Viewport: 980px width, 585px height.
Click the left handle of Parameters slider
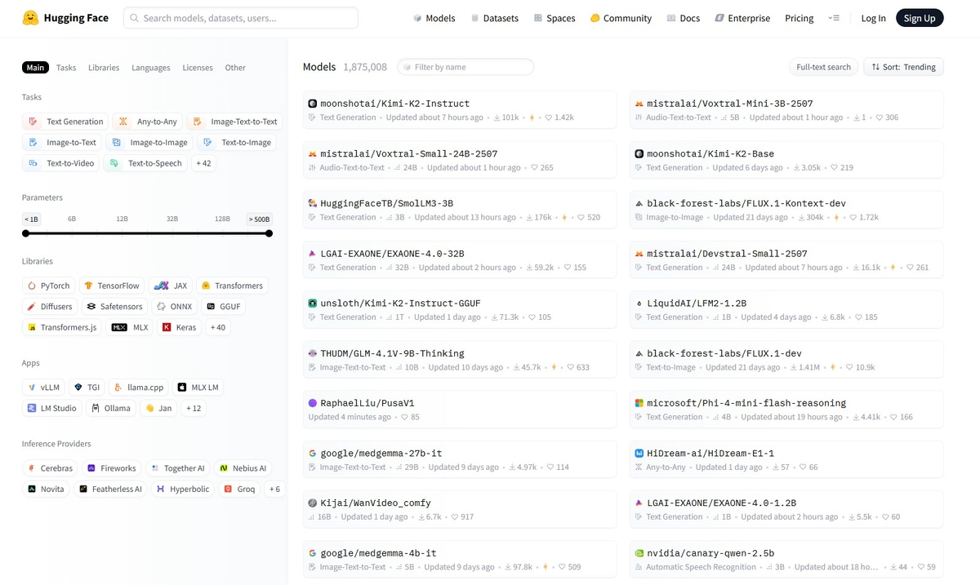[x=26, y=233]
